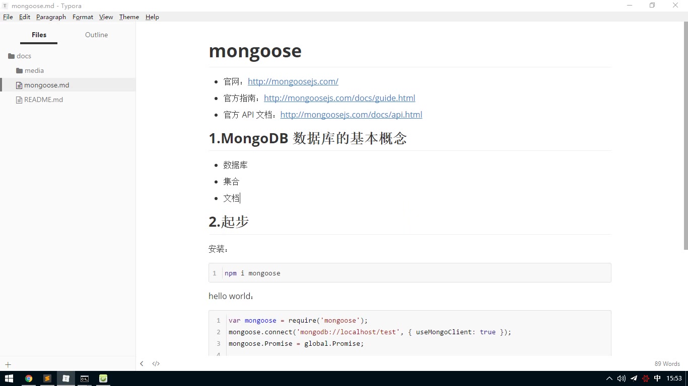Follow the official guide hyperlink
The height and width of the screenshot is (386, 688).
pos(339,98)
